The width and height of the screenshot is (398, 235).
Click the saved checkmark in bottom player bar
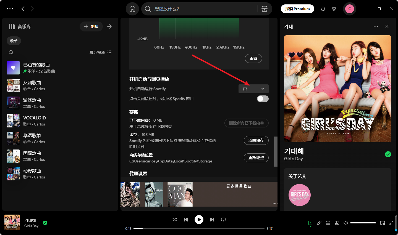tap(45, 223)
